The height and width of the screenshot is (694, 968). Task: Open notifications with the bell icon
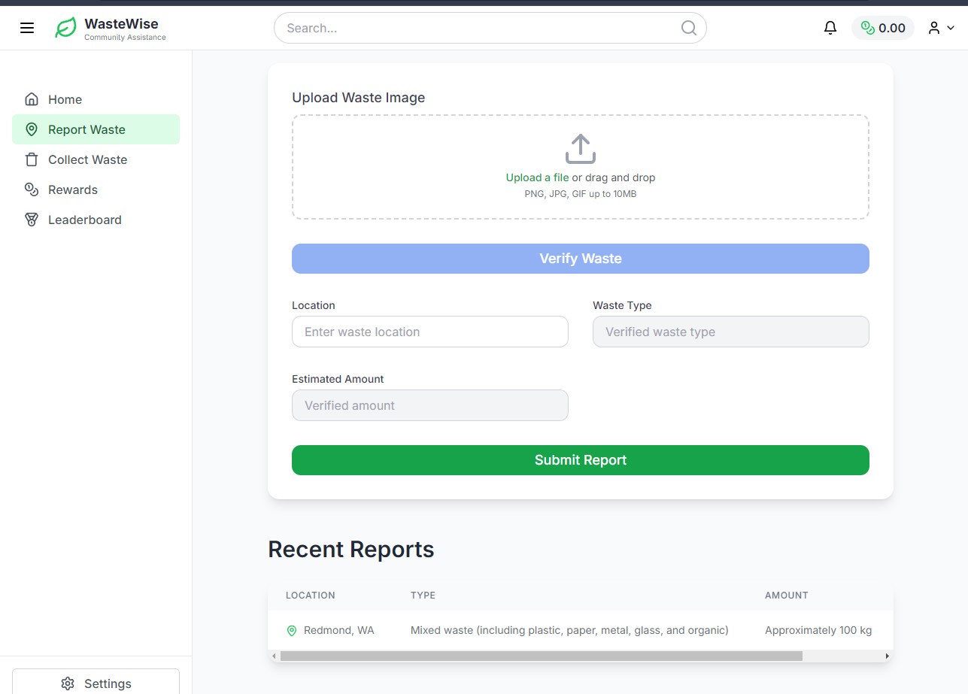(x=830, y=27)
